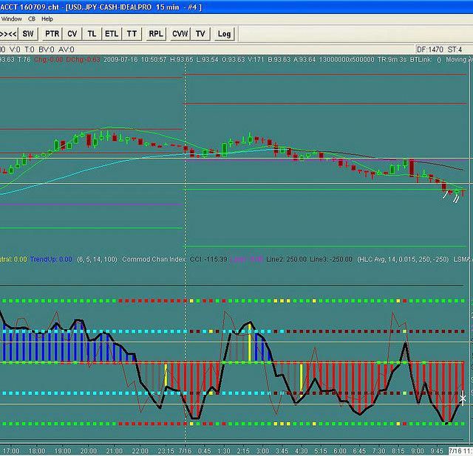Click the 2009-07-16 date readout
The width and height of the screenshot is (473, 456).
click(x=120, y=60)
